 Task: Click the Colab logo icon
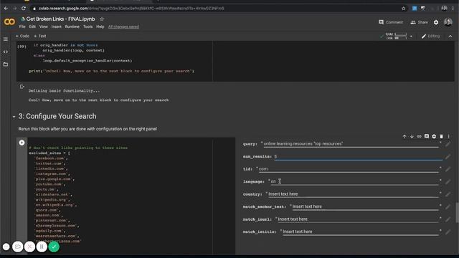click(9, 22)
